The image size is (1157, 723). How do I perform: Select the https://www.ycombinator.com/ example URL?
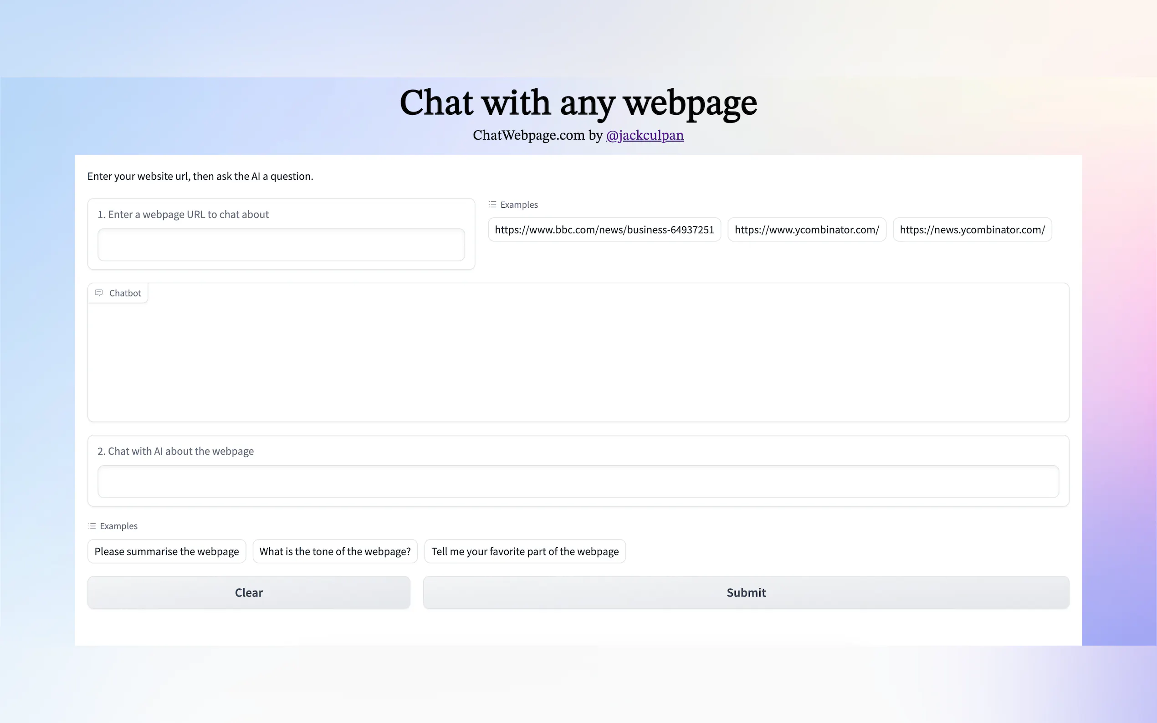[x=806, y=229]
